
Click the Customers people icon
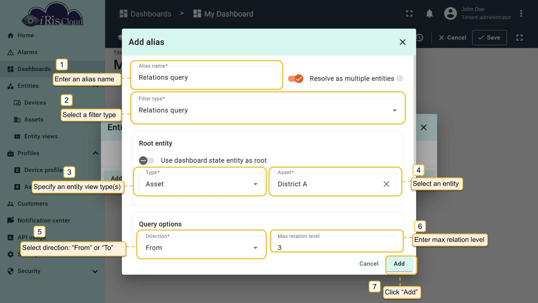10,204
